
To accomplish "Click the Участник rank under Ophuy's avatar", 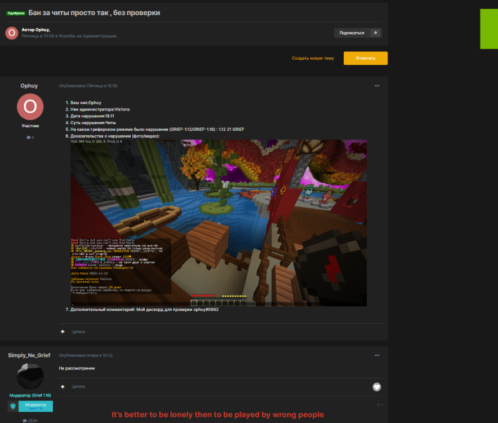I will pyautogui.click(x=30, y=126).
